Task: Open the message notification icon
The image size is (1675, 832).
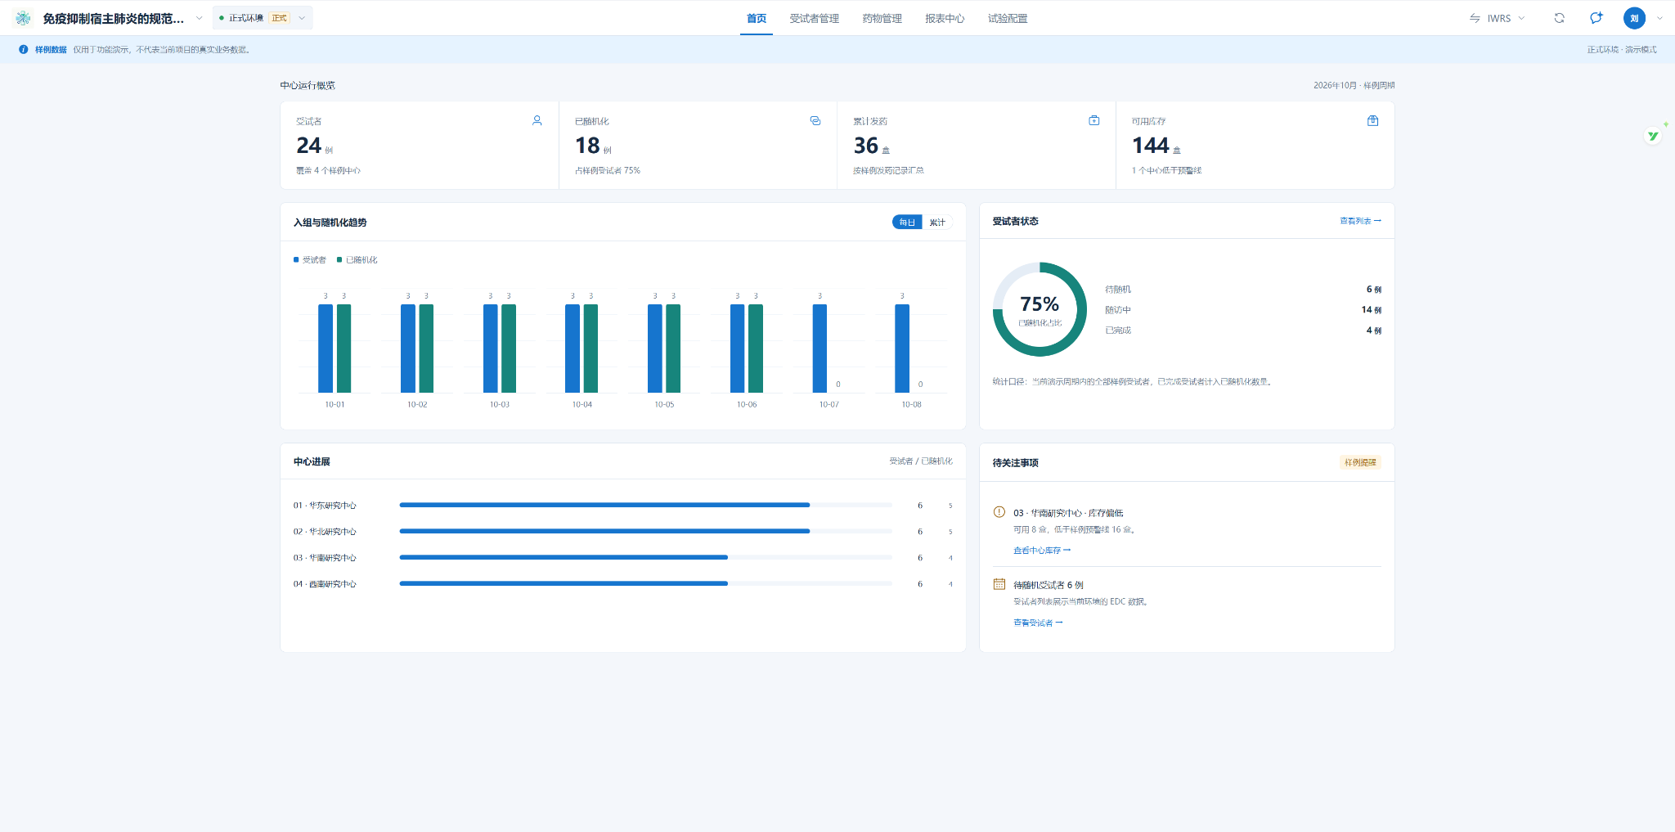Action: click(x=1596, y=18)
